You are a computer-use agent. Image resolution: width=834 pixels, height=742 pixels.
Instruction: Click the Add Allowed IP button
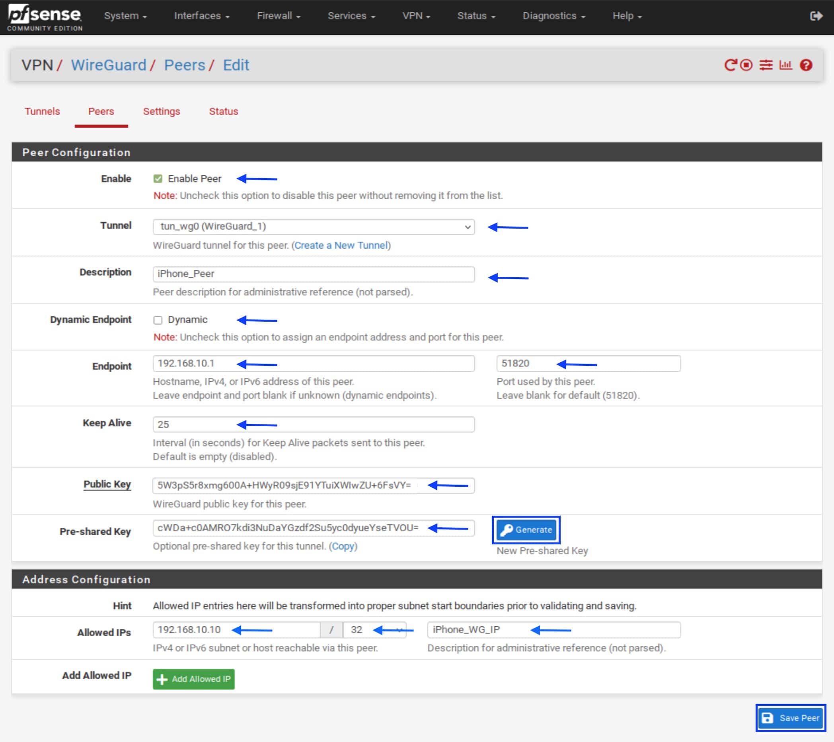pyautogui.click(x=193, y=679)
